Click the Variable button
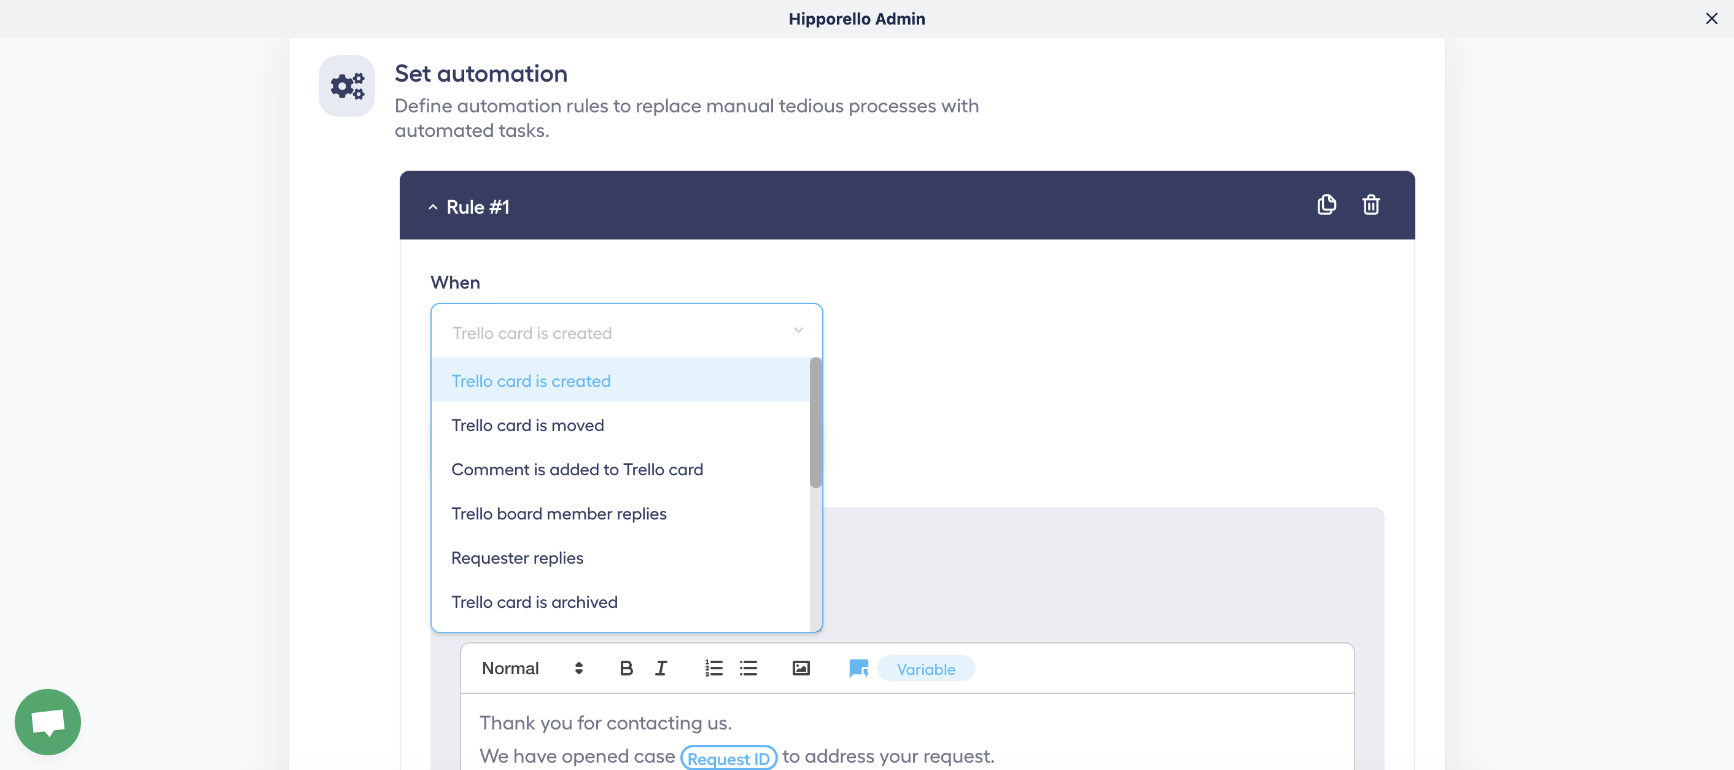The width and height of the screenshot is (1734, 770). pyautogui.click(x=925, y=669)
